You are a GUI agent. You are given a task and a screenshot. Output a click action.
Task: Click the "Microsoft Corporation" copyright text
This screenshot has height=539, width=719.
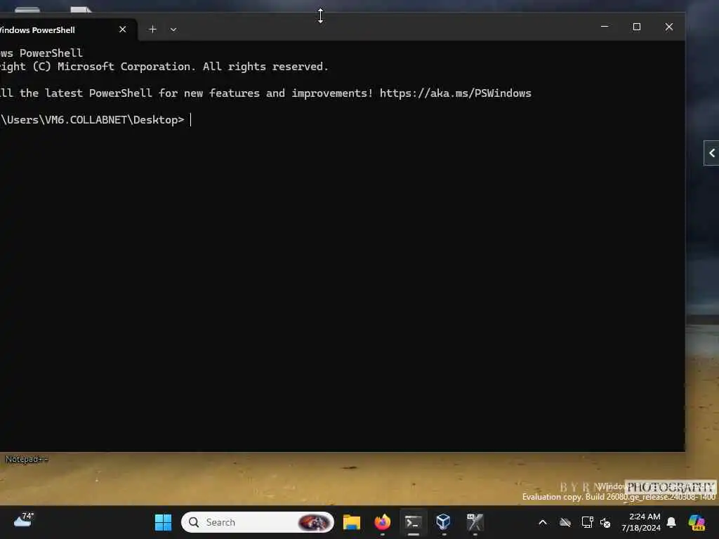[x=124, y=67]
